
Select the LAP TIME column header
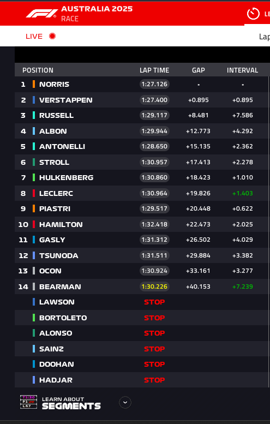pos(154,70)
